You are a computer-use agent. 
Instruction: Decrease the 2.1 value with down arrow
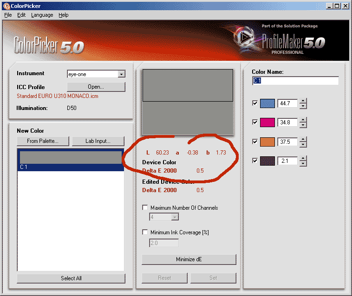(303, 163)
